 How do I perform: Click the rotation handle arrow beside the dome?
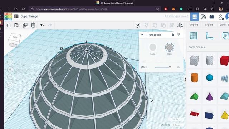[151, 100]
